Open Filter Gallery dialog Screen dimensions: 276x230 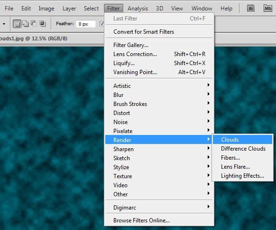(x=159, y=45)
